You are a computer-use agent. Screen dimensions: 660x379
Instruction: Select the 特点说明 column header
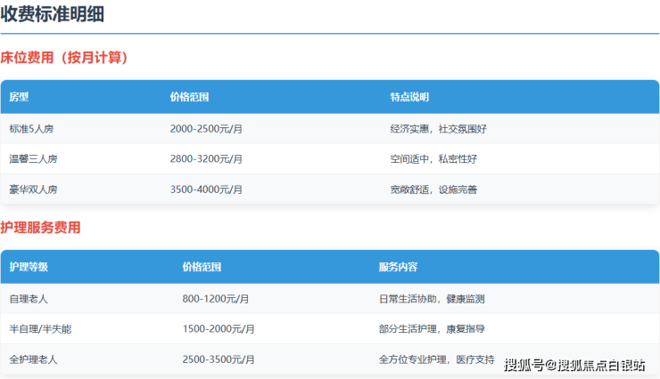tap(409, 97)
